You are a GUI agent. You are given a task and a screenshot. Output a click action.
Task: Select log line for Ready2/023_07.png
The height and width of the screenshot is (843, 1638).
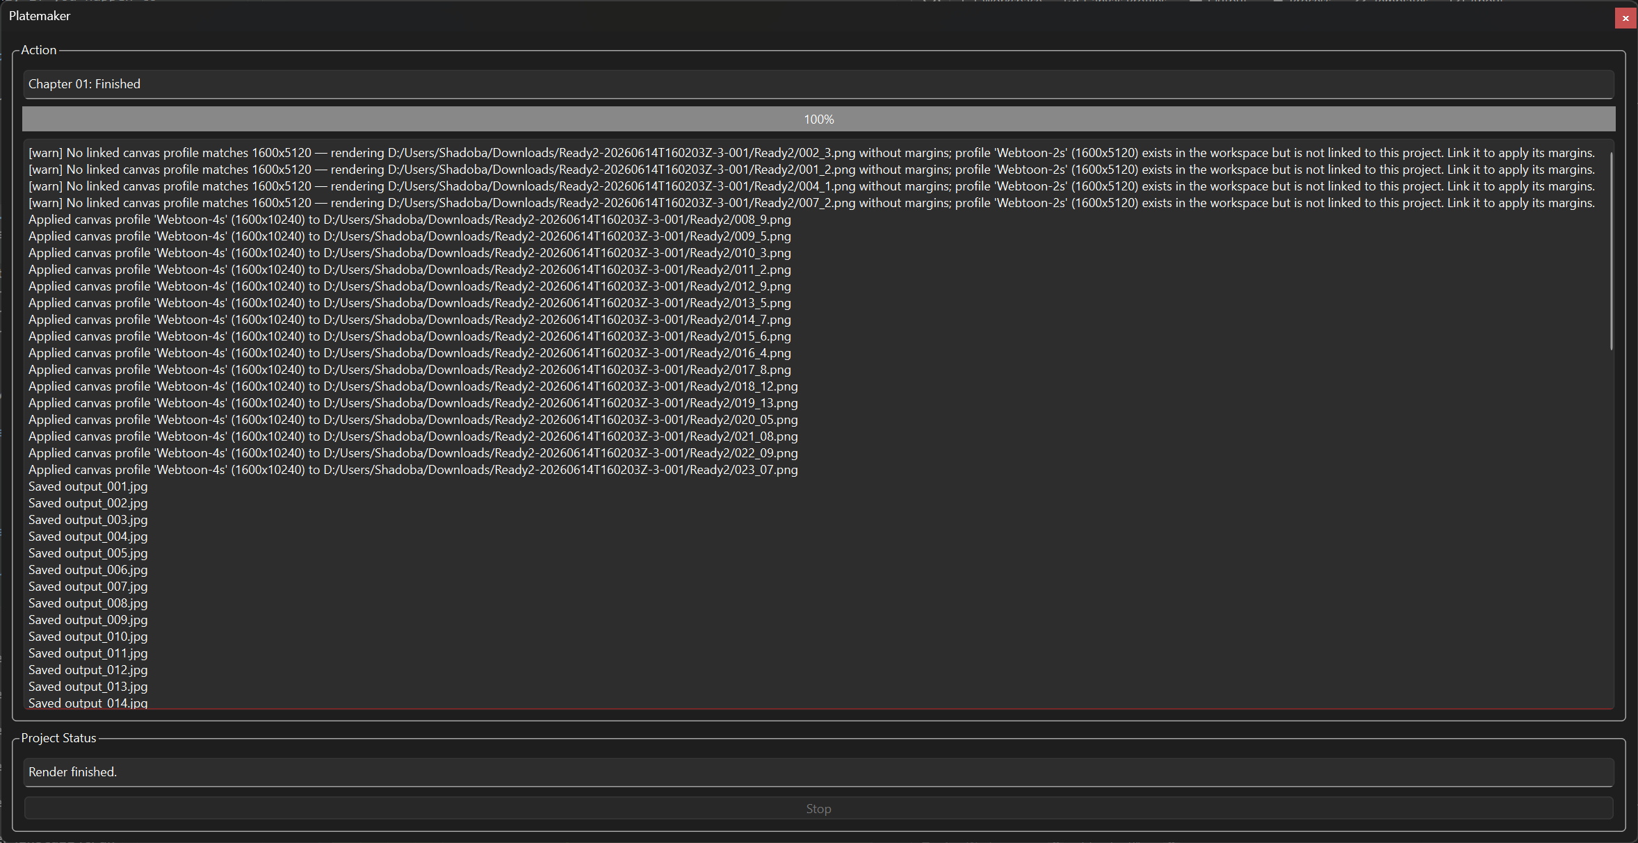click(x=413, y=470)
